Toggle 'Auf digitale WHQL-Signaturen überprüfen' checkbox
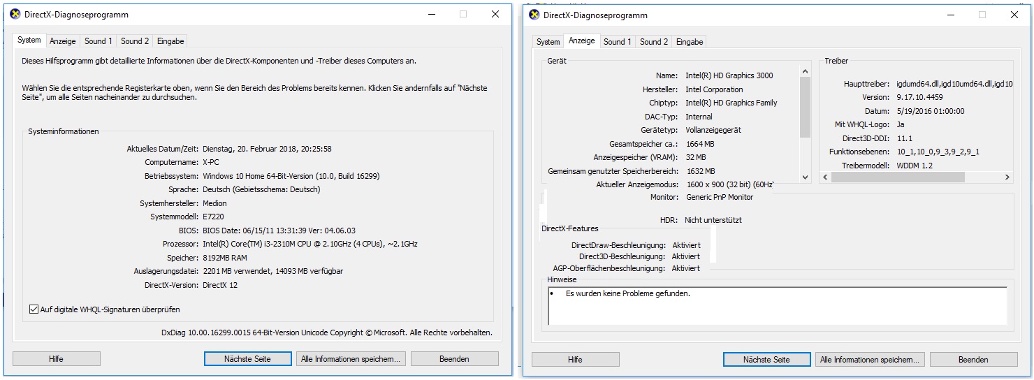Image resolution: width=1034 pixels, height=380 pixels. pyautogui.click(x=34, y=309)
